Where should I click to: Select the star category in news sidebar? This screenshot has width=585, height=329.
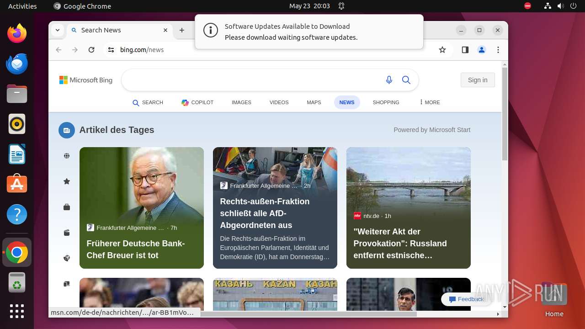point(67,181)
